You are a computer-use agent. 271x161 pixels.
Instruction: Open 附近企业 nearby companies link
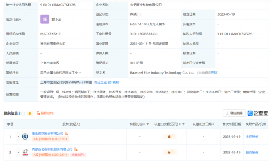100,82
